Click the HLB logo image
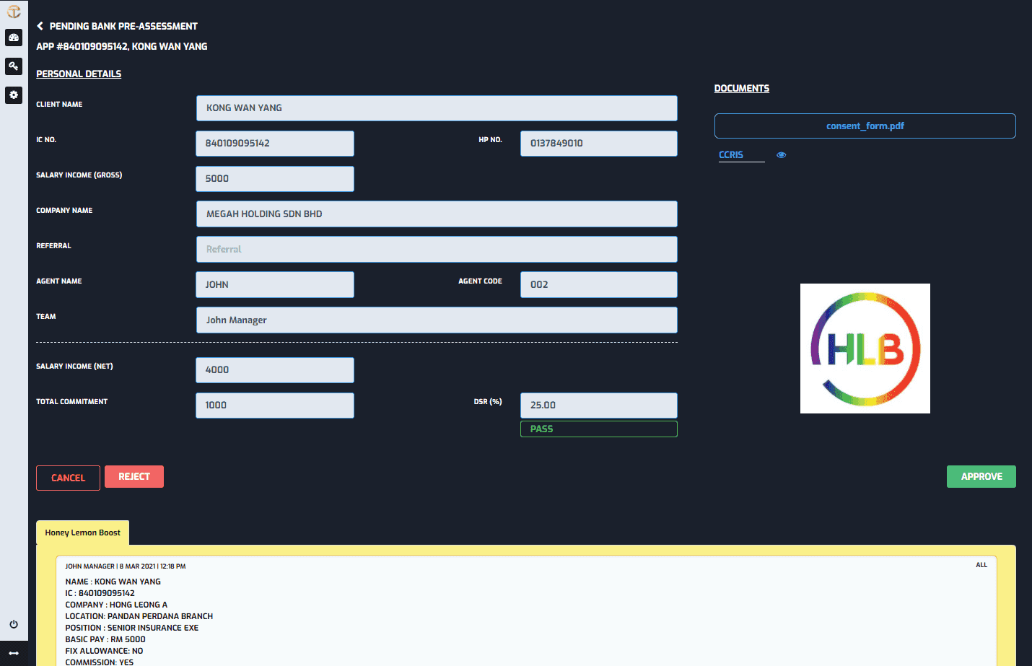Screen dimensions: 1032x666 865,348
